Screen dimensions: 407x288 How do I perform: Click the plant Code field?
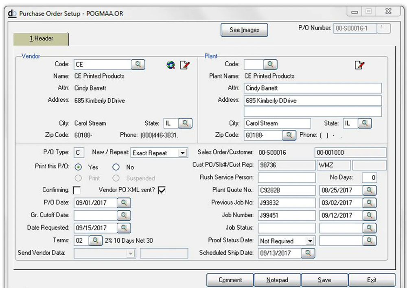[254, 65]
